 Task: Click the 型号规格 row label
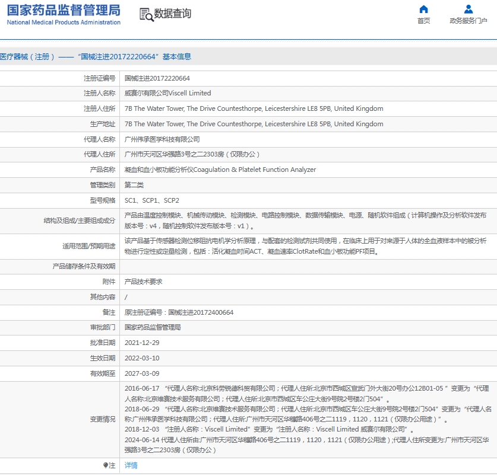pyautogui.click(x=103, y=200)
